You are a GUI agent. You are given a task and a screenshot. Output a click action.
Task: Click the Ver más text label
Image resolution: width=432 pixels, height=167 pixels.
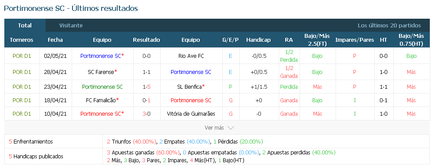[214, 128]
